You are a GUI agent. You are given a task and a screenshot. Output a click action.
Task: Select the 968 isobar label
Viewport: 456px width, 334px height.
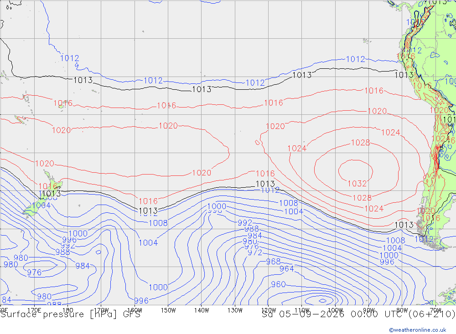(x=273, y=262)
